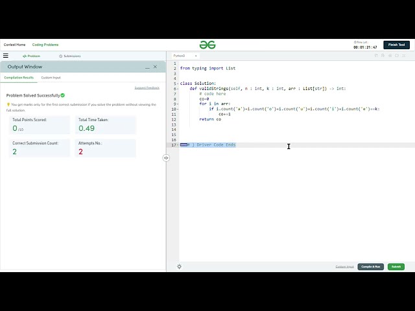Screen dimensions: 415x311
Task: Click the Compile & Run button
Action: [x=370, y=266]
